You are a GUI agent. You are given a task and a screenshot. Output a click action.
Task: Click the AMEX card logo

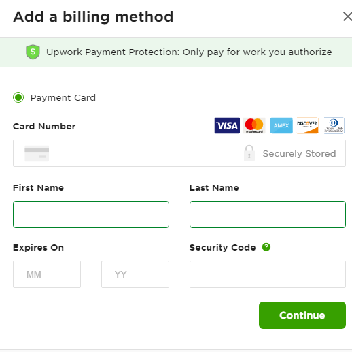pyautogui.click(x=281, y=125)
